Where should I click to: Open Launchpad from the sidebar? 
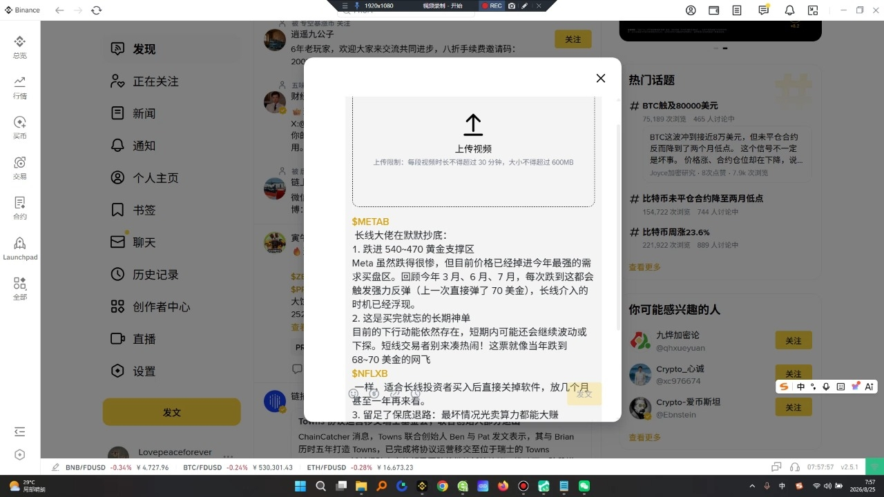click(x=20, y=248)
